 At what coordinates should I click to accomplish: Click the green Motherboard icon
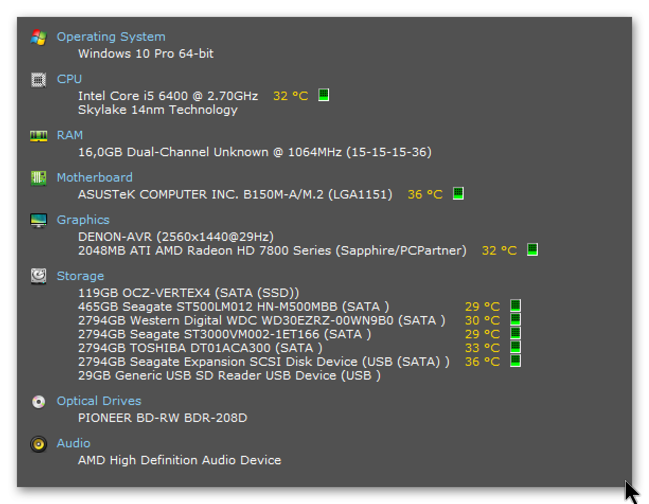pos(39,178)
